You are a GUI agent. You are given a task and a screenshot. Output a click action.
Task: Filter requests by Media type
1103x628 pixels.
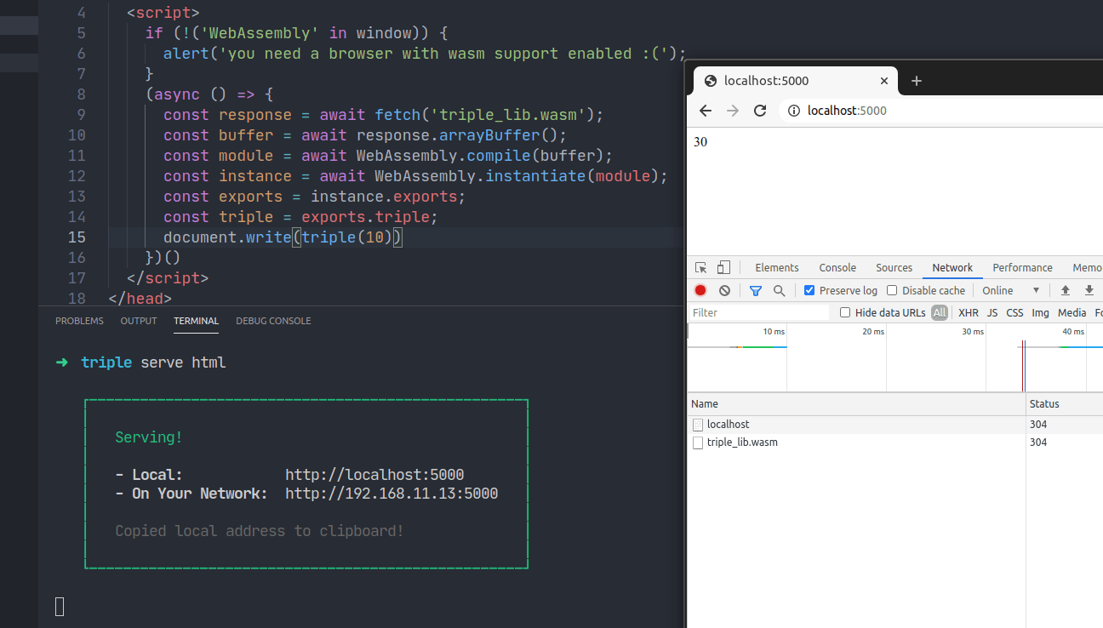[x=1072, y=312]
